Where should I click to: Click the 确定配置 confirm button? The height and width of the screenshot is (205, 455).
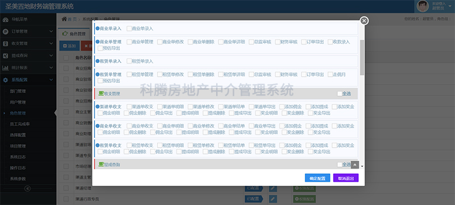point(317,178)
